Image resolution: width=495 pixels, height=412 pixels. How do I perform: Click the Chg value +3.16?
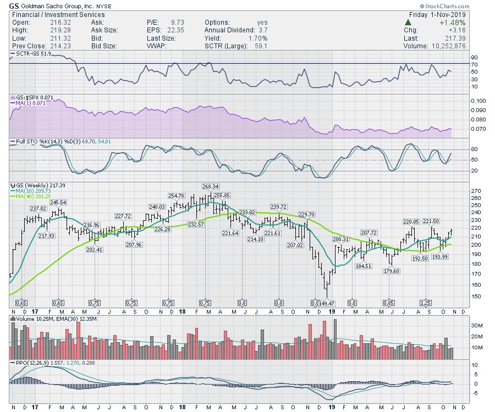[457, 30]
